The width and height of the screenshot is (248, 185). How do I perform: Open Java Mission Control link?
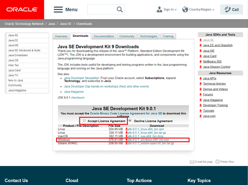(217, 67)
